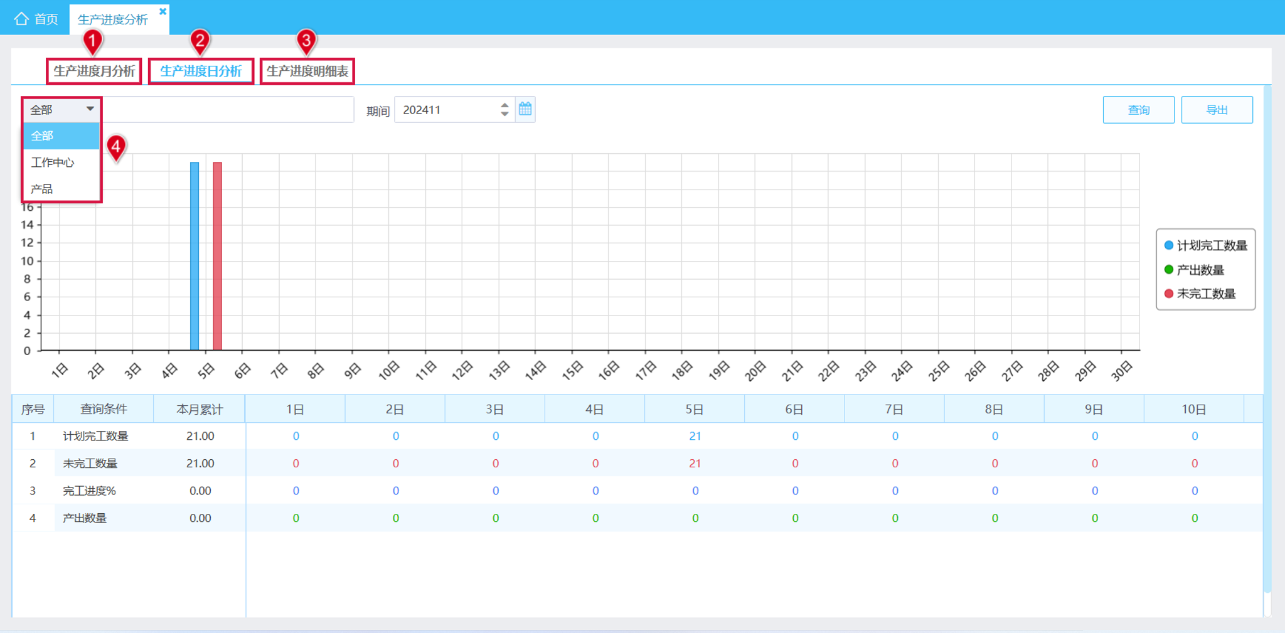Click the home icon in top bar
1285x633 pixels.
(21, 18)
